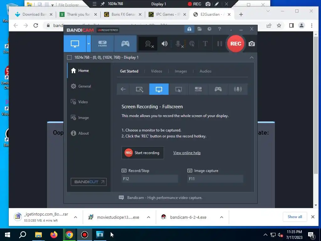Open scheduled recording clock icon
Screen dimensions: 321x241
tap(209, 29)
